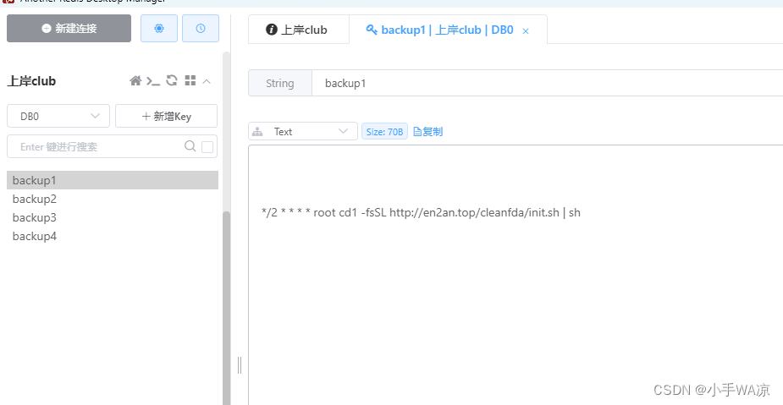Select the backup3 key
The image size is (783, 405).
tap(113, 217)
